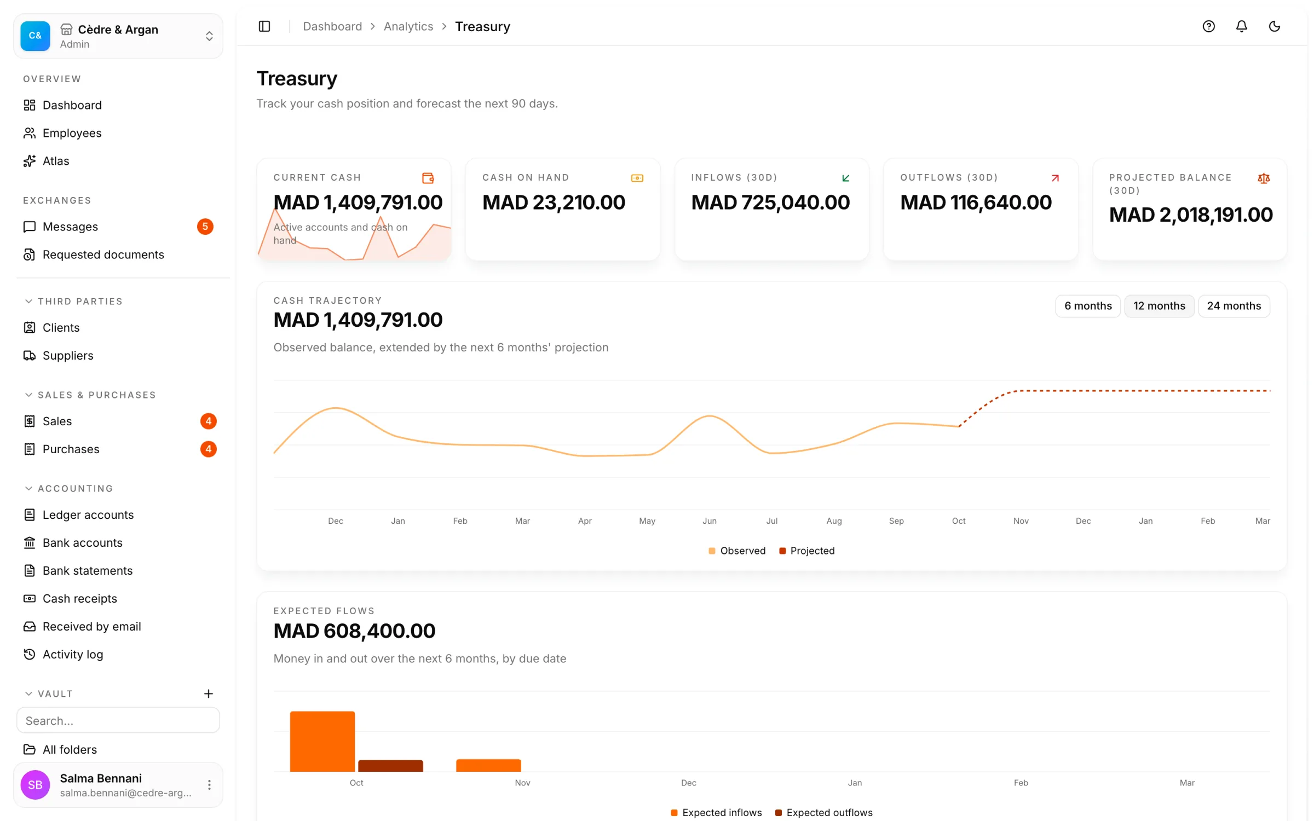Click the Current Cash wallet icon
The image size is (1314, 821).
pos(428,178)
